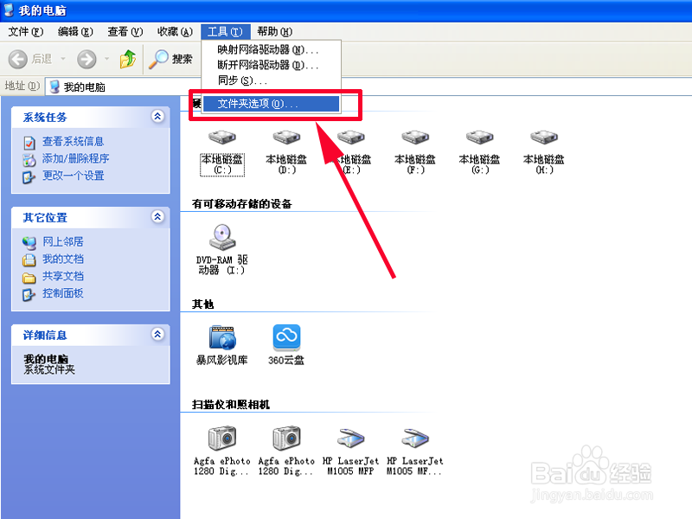Click 查看系统信息 link
Image resolution: width=692 pixels, height=519 pixels.
[x=73, y=141]
